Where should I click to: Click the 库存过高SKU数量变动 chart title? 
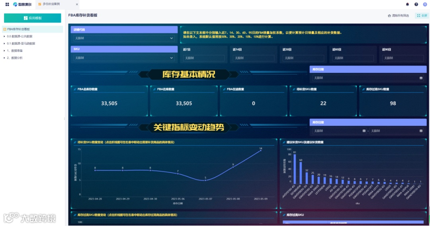[x=127, y=215]
